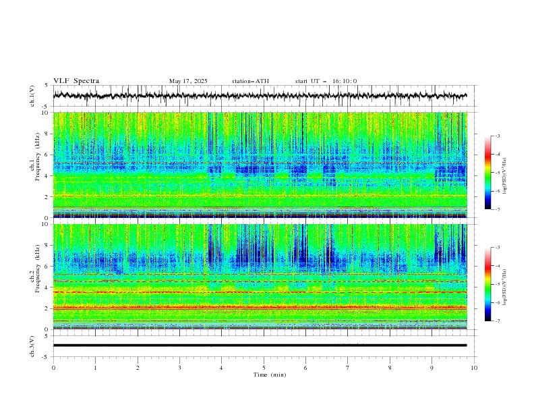The image size is (534, 413).
Task: Click the 'start UT = 16:10:0' text
Action: 326,81
